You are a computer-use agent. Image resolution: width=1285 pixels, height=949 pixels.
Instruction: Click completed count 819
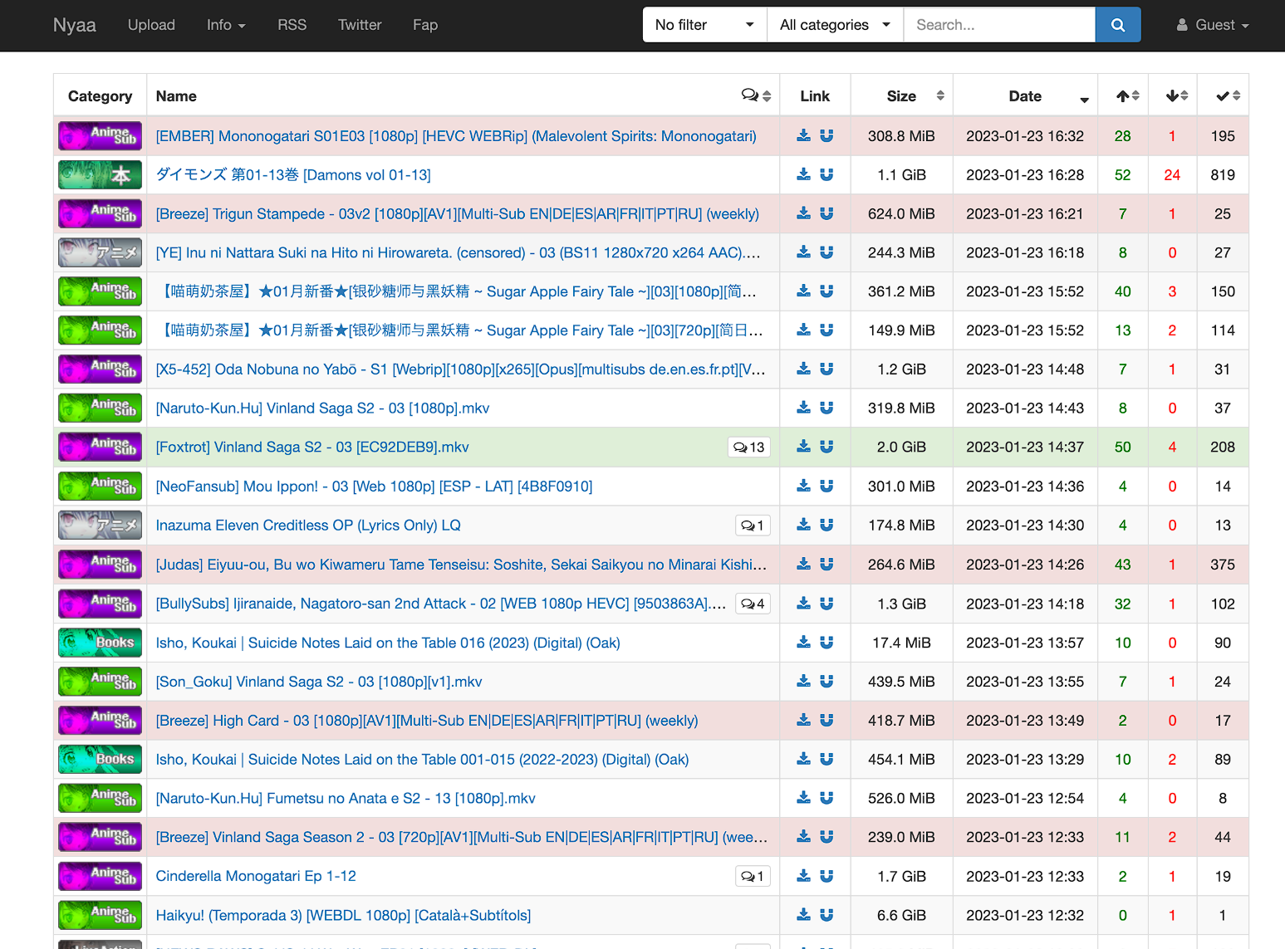click(1223, 174)
